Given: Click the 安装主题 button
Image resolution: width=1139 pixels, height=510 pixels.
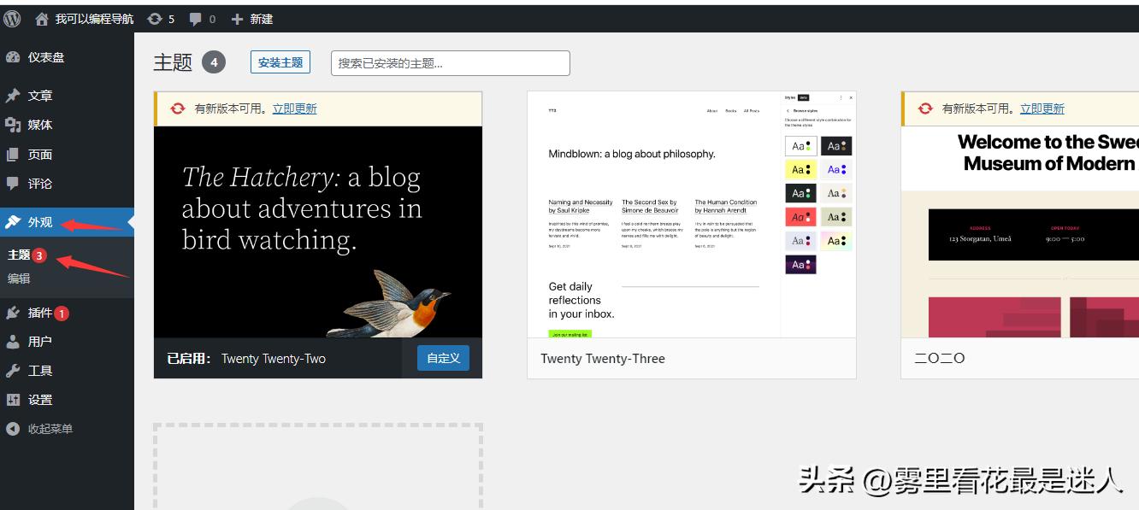Looking at the screenshot, I should pyautogui.click(x=280, y=62).
